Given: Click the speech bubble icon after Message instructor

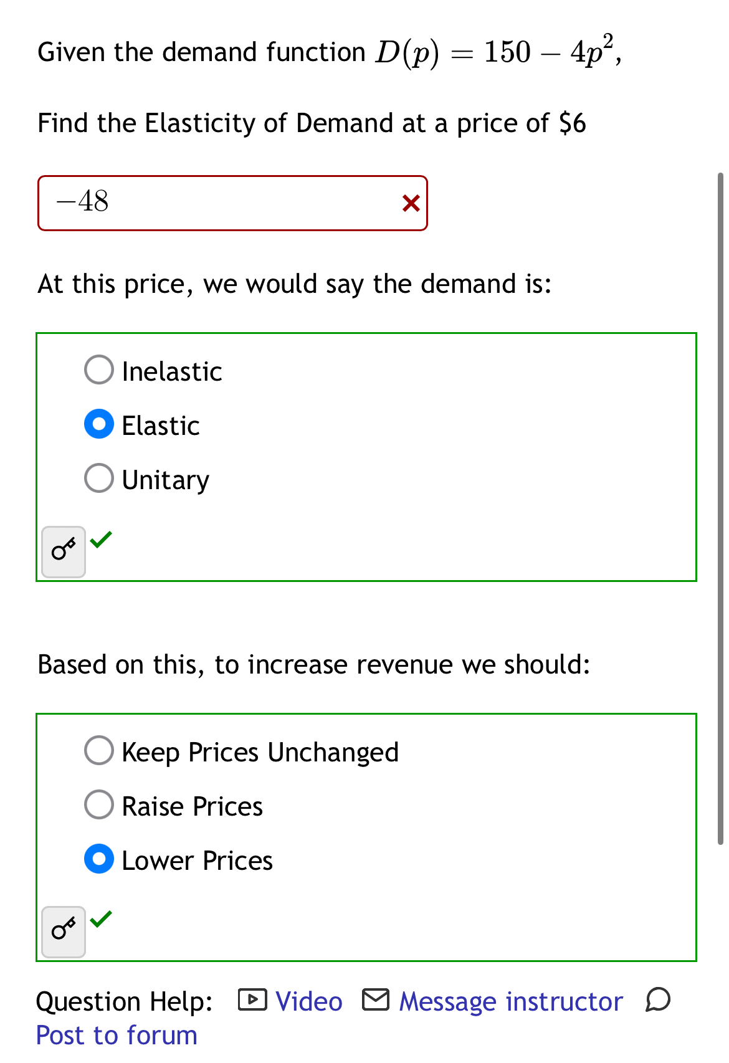Looking at the screenshot, I should pos(658,999).
